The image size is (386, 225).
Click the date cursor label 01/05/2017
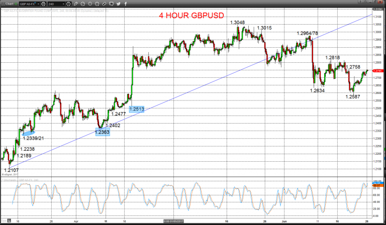click(174, 221)
